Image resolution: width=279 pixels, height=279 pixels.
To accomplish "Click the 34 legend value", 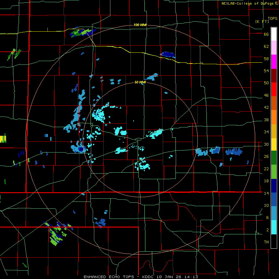I will (x=266, y=132).
